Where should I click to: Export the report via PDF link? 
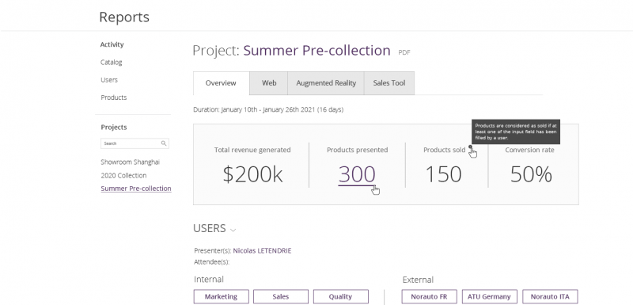tap(404, 52)
